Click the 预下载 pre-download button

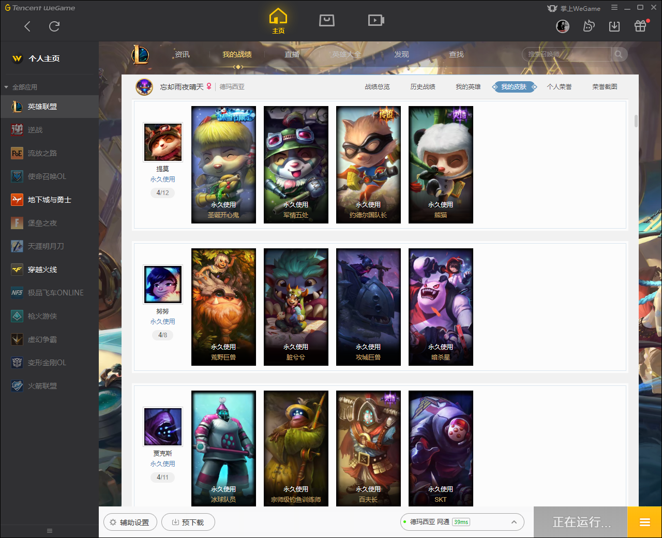coord(188,522)
